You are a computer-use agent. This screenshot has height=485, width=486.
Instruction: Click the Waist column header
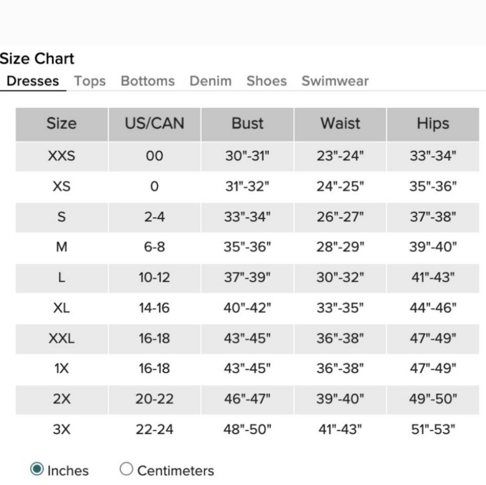[x=340, y=124]
